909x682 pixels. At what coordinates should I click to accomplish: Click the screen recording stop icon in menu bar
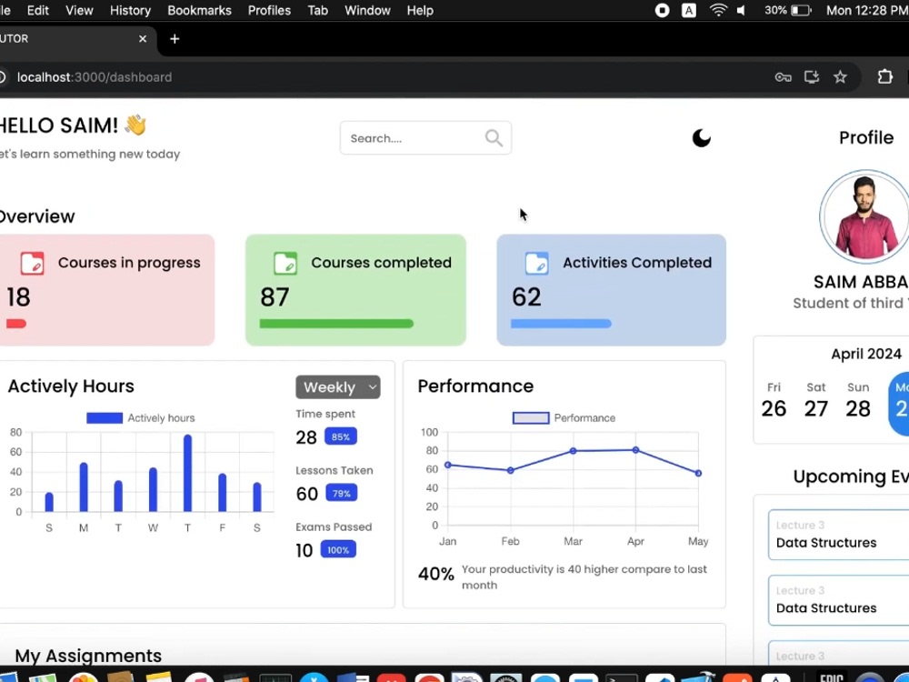pyautogui.click(x=662, y=10)
